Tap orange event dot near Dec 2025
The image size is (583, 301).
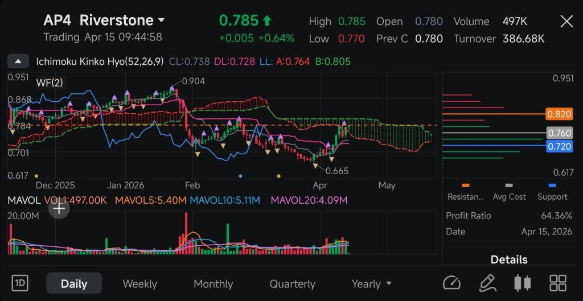36,176
